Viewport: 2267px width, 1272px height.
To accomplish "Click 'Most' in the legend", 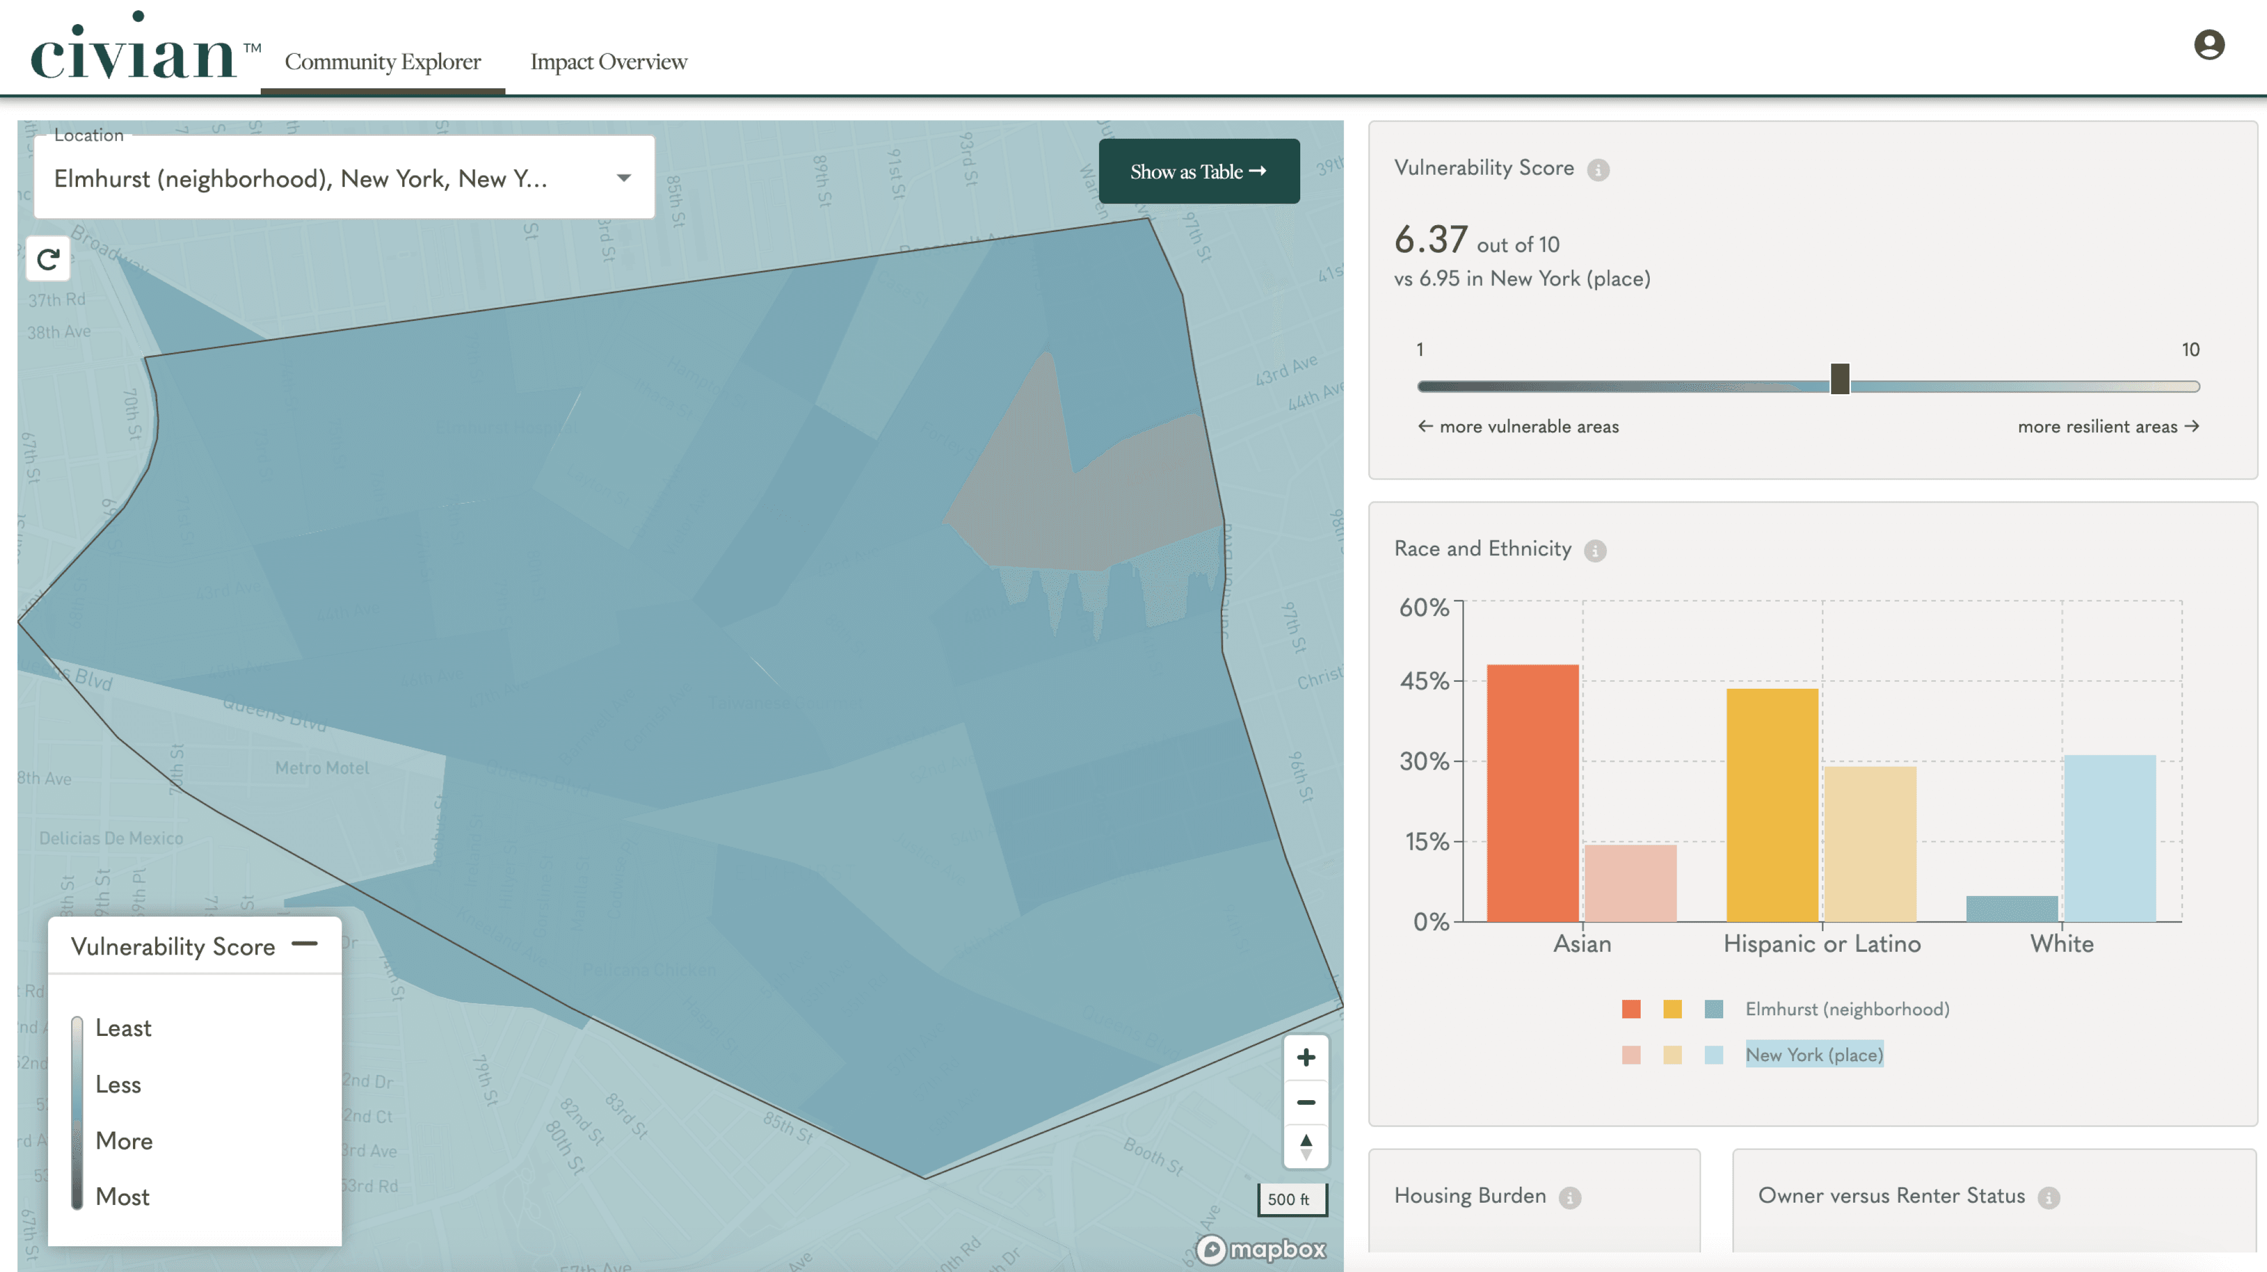I will point(122,1198).
